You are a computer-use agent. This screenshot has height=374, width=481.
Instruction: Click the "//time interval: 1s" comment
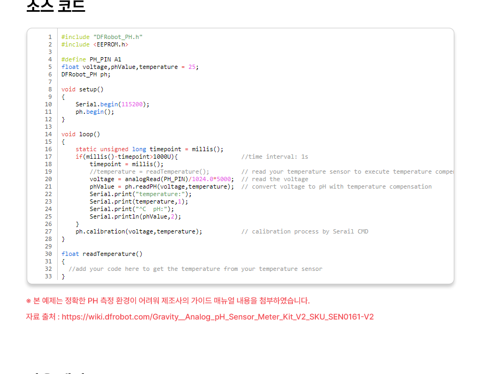(274, 157)
